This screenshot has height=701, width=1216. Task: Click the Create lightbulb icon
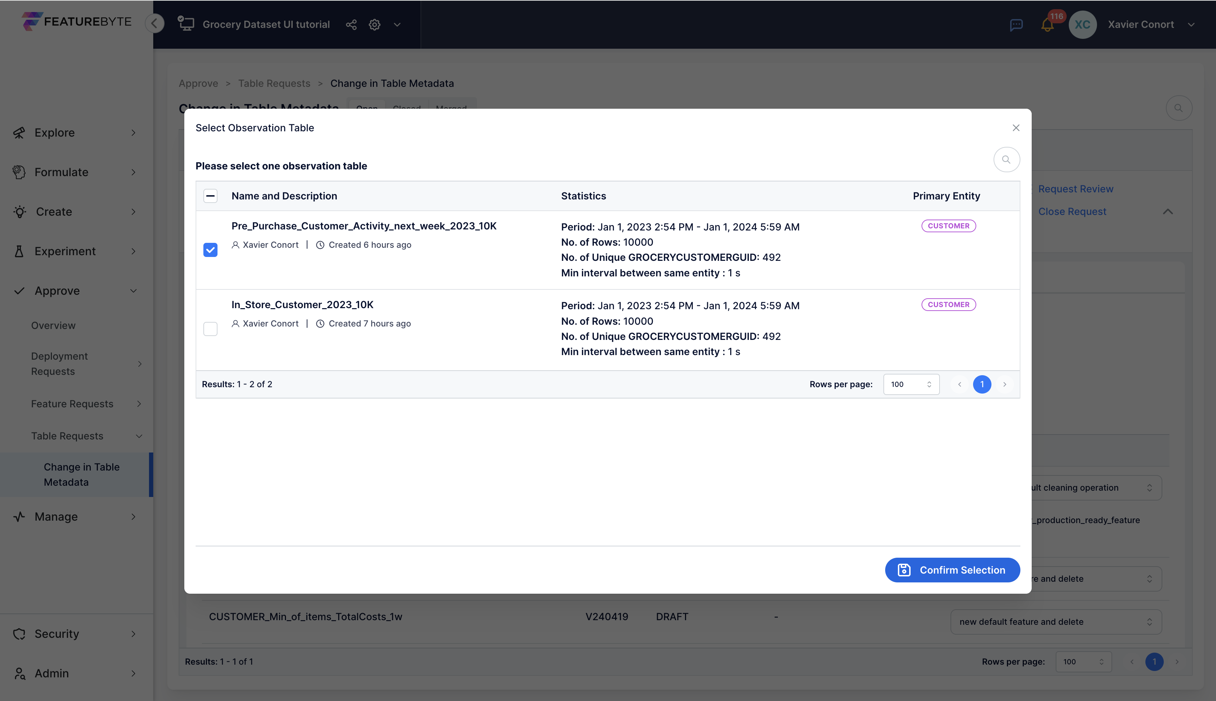point(20,211)
